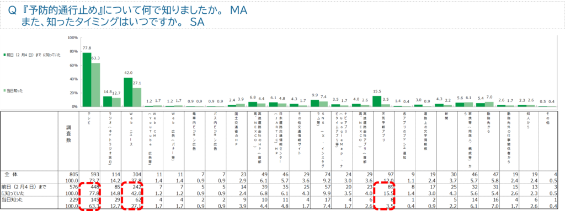This screenshot has height=211, width=565.
Task: Select the 63.3 light green テレビ bar
Action: (x=95, y=85)
